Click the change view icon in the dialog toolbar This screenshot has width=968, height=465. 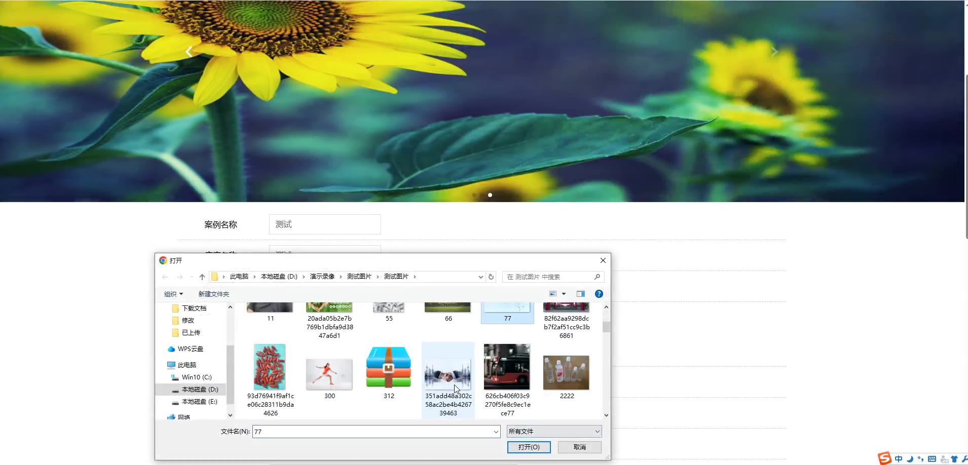553,294
